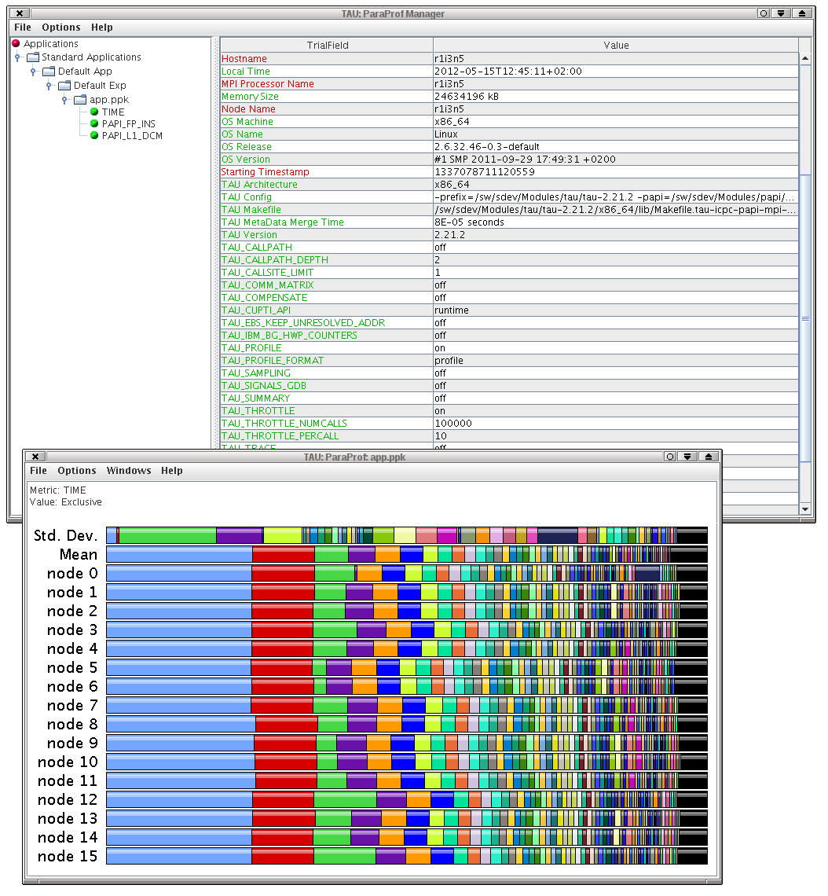The width and height of the screenshot is (828, 896).
Task: Open Help menu in ParaProf Manager window
Action: [102, 28]
